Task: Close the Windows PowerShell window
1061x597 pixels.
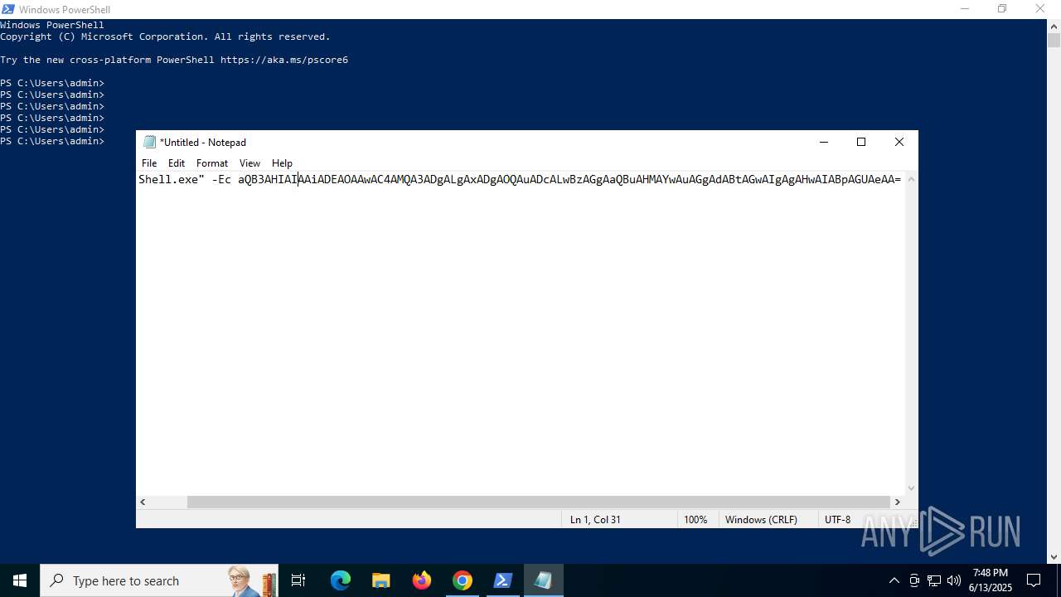Action: (1040, 9)
